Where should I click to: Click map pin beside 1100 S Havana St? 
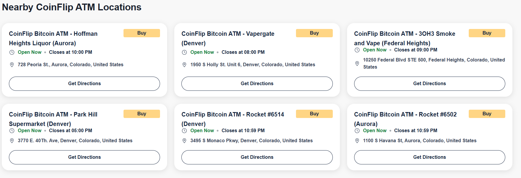357,141
